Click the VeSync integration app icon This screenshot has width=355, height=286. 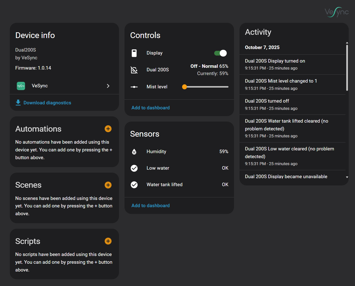[x=21, y=86]
